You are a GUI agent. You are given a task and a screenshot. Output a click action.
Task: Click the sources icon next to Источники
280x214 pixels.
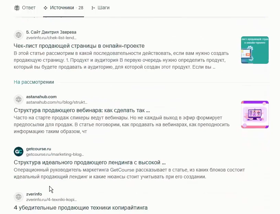(x=45, y=8)
